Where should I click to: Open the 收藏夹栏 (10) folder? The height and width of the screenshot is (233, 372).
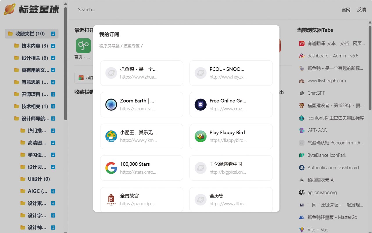point(31,34)
